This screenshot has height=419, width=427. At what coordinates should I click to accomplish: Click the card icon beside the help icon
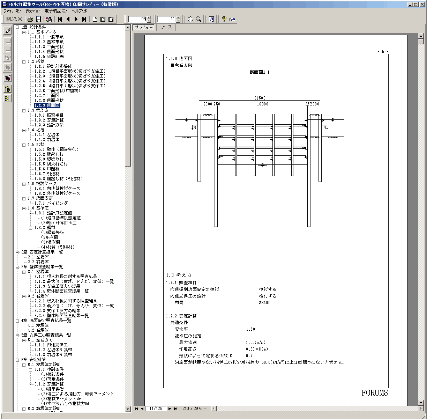pyautogui.click(x=232, y=19)
